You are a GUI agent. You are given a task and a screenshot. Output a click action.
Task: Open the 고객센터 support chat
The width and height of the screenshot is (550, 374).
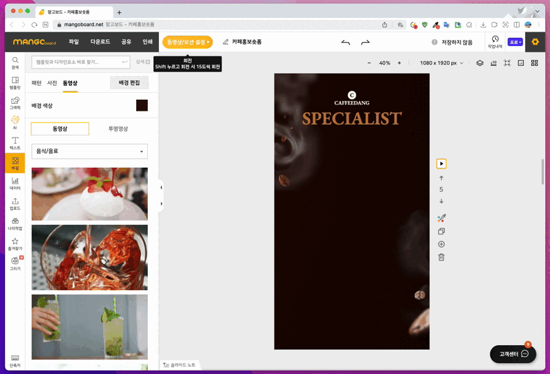click(x=513, y=354)
